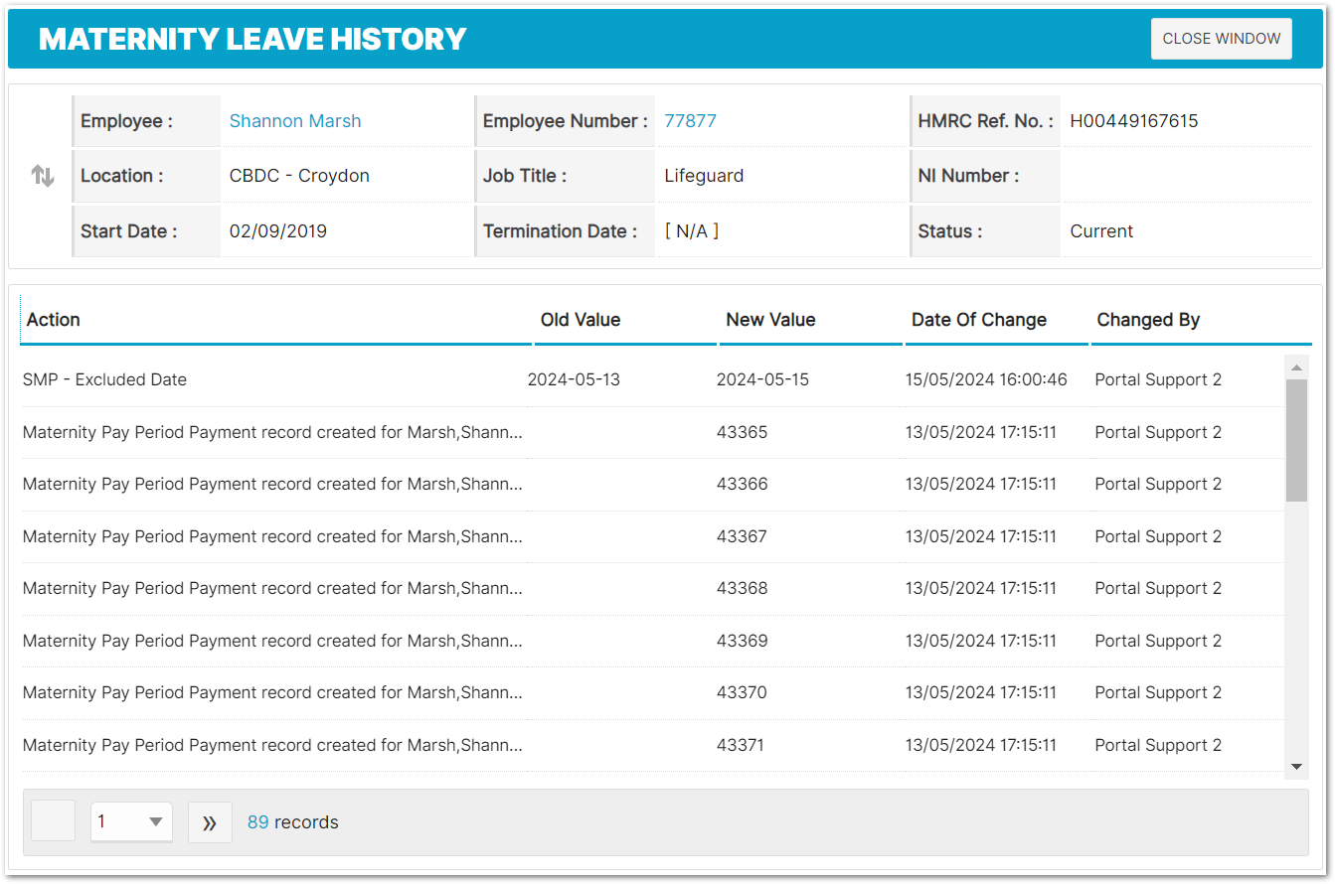
Task: Sort by Date Of Change column
Action: click(979, 320)
